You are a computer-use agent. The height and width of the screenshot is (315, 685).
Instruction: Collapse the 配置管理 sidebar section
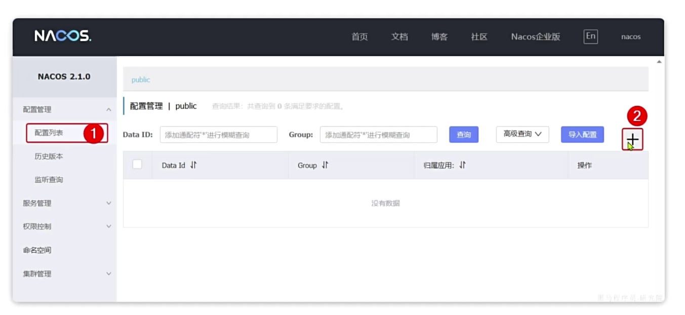click(108, 109)
